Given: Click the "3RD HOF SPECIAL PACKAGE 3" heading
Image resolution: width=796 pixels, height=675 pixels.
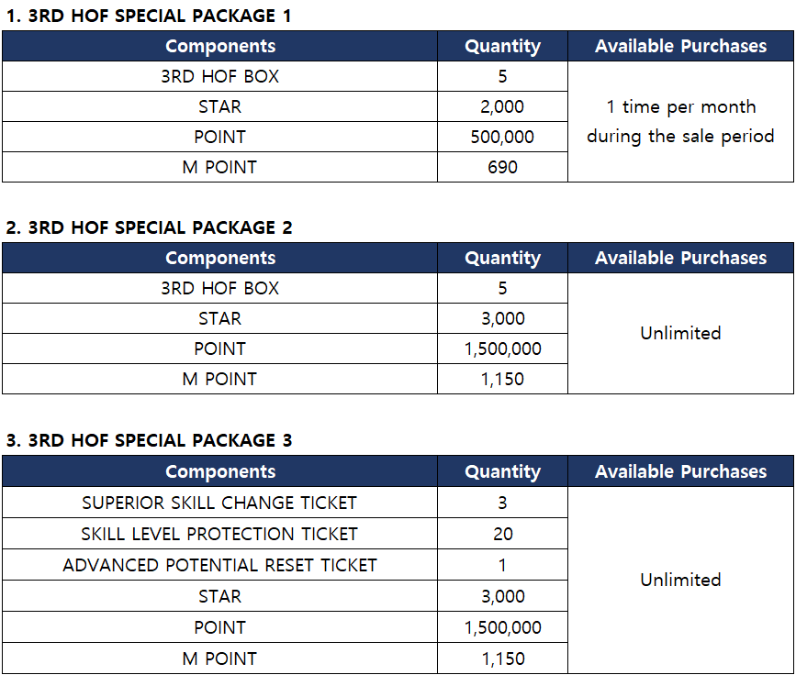Looking at the screenshot, I should (149, 440).
